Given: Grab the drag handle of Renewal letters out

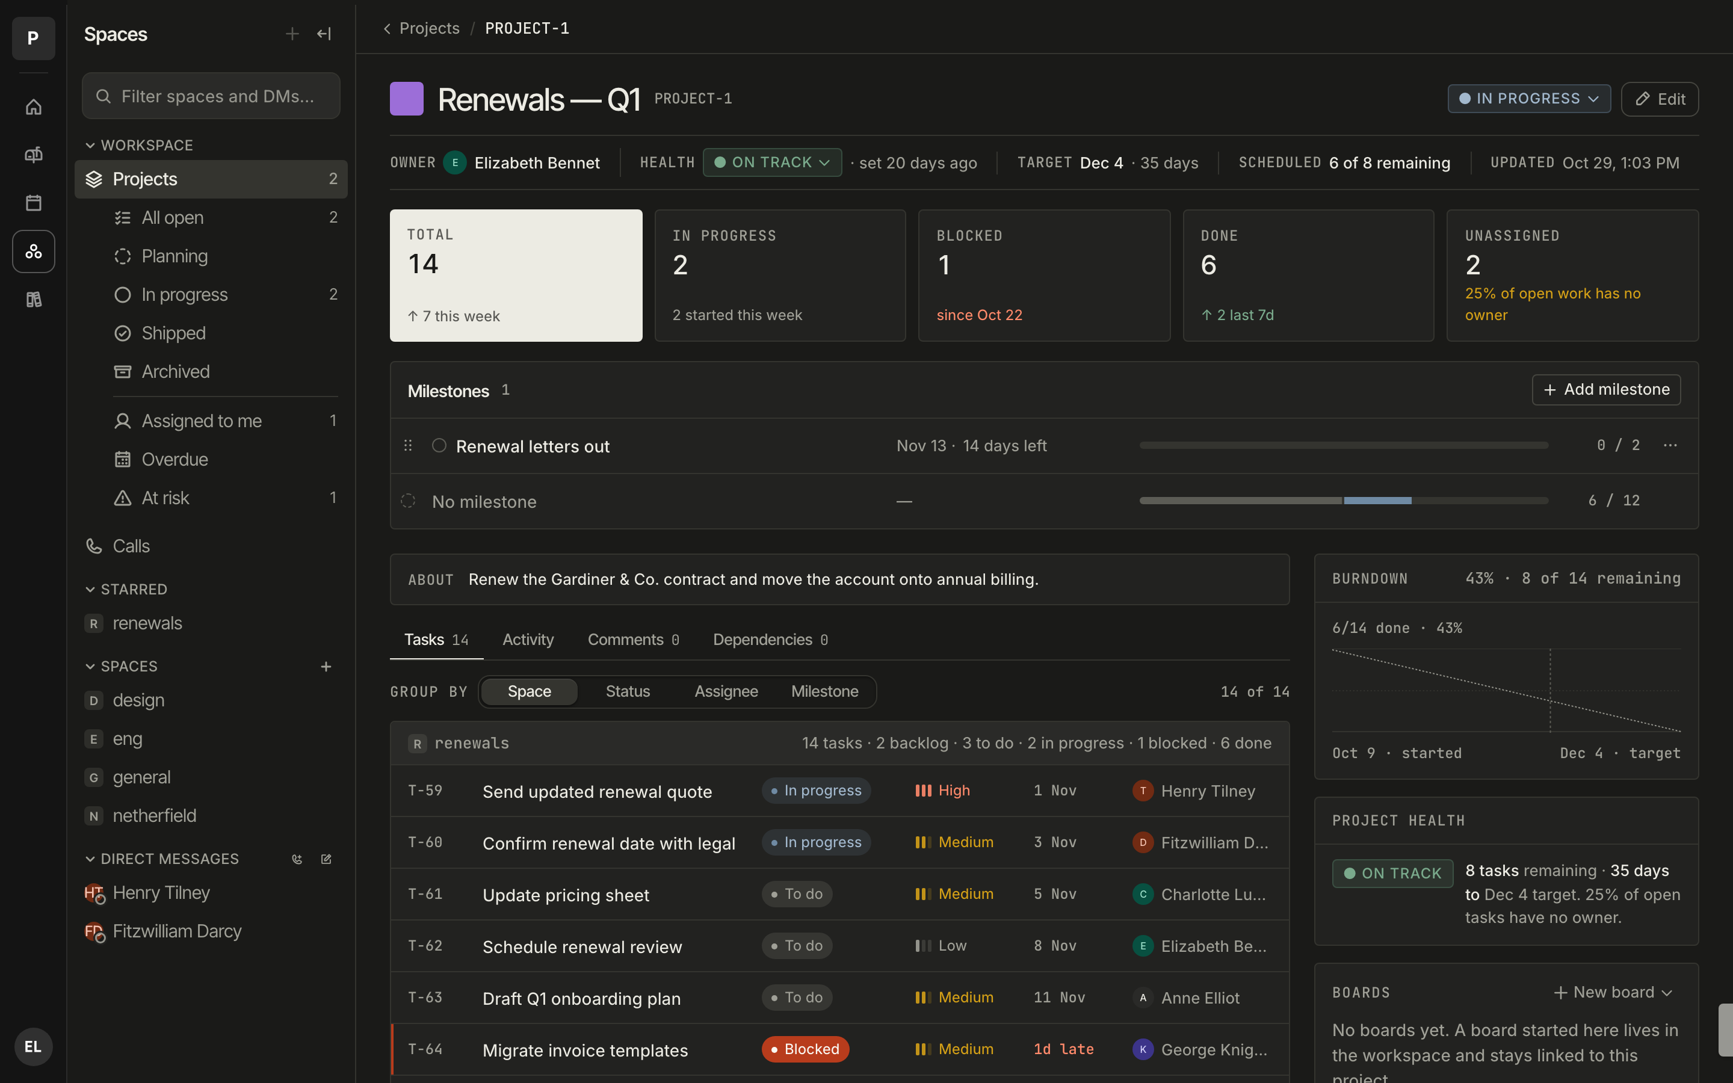Looking at the screenshot, I should point(408,445).
